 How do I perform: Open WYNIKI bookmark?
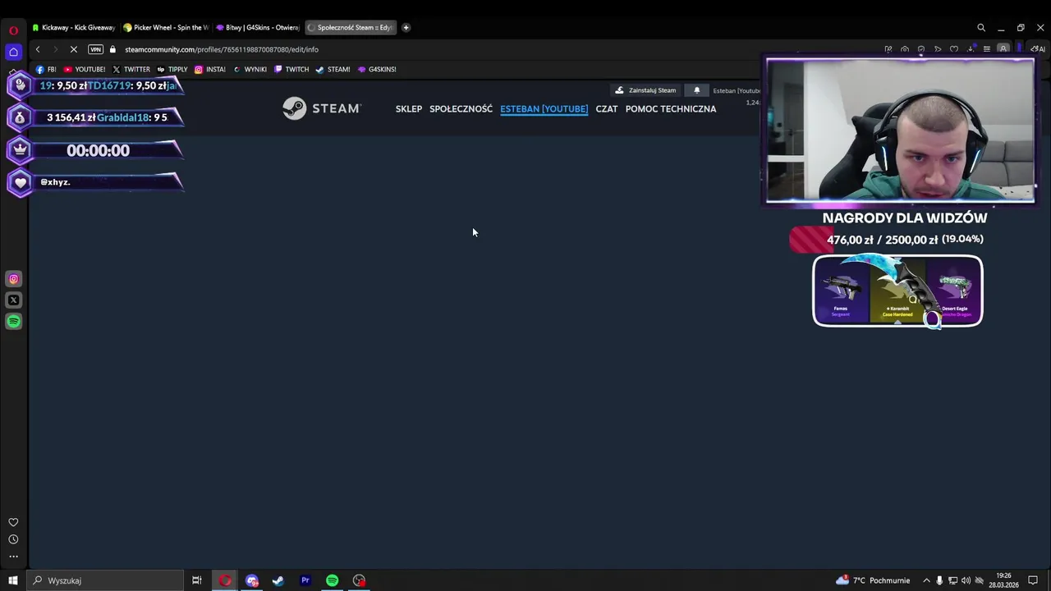[250, 69]
